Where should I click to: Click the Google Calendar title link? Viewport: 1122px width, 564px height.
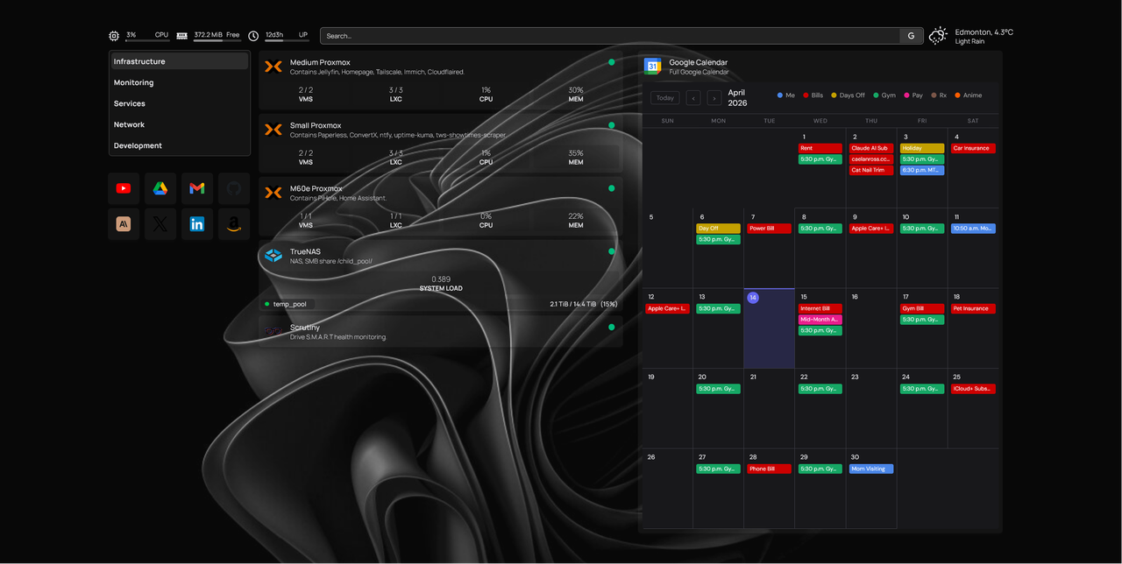[699, 62]
